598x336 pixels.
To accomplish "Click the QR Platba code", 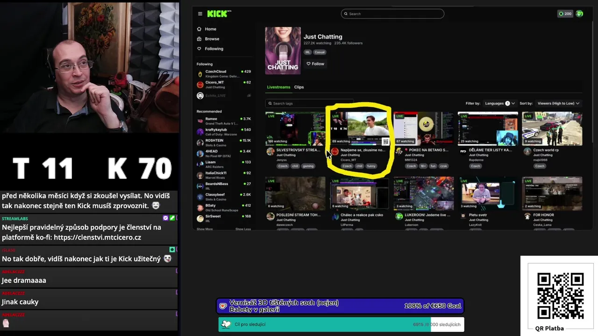I will [x=560, y=296].
